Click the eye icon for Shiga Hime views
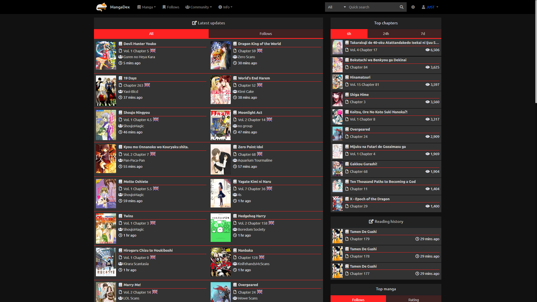The height and width of the screenshot is (302, 537). click(x=427, y=102)
